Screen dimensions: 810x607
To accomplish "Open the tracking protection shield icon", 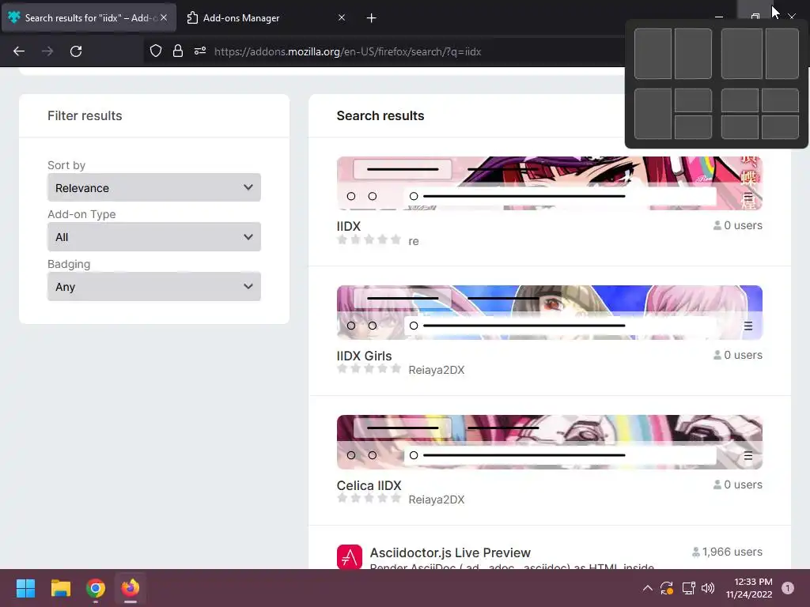I will coord(156,51).
